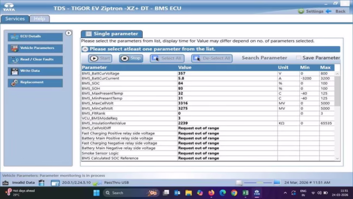This screenshot has height=199, width=353.
Task: Select Fast Charging Positive relay side voltage
Action: pyautogui.click(x=208, y=133)
